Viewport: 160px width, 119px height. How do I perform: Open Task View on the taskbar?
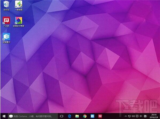62,116
